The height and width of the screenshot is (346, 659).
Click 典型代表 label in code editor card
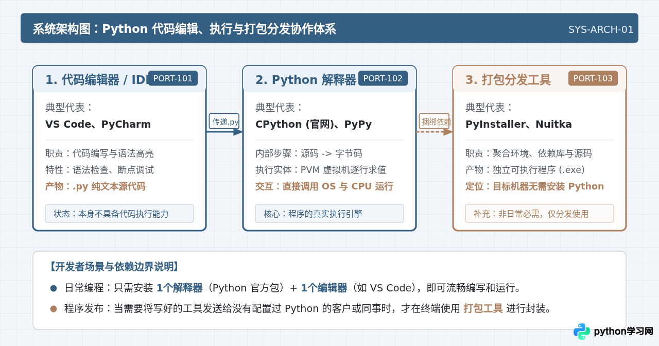point(70,108)
